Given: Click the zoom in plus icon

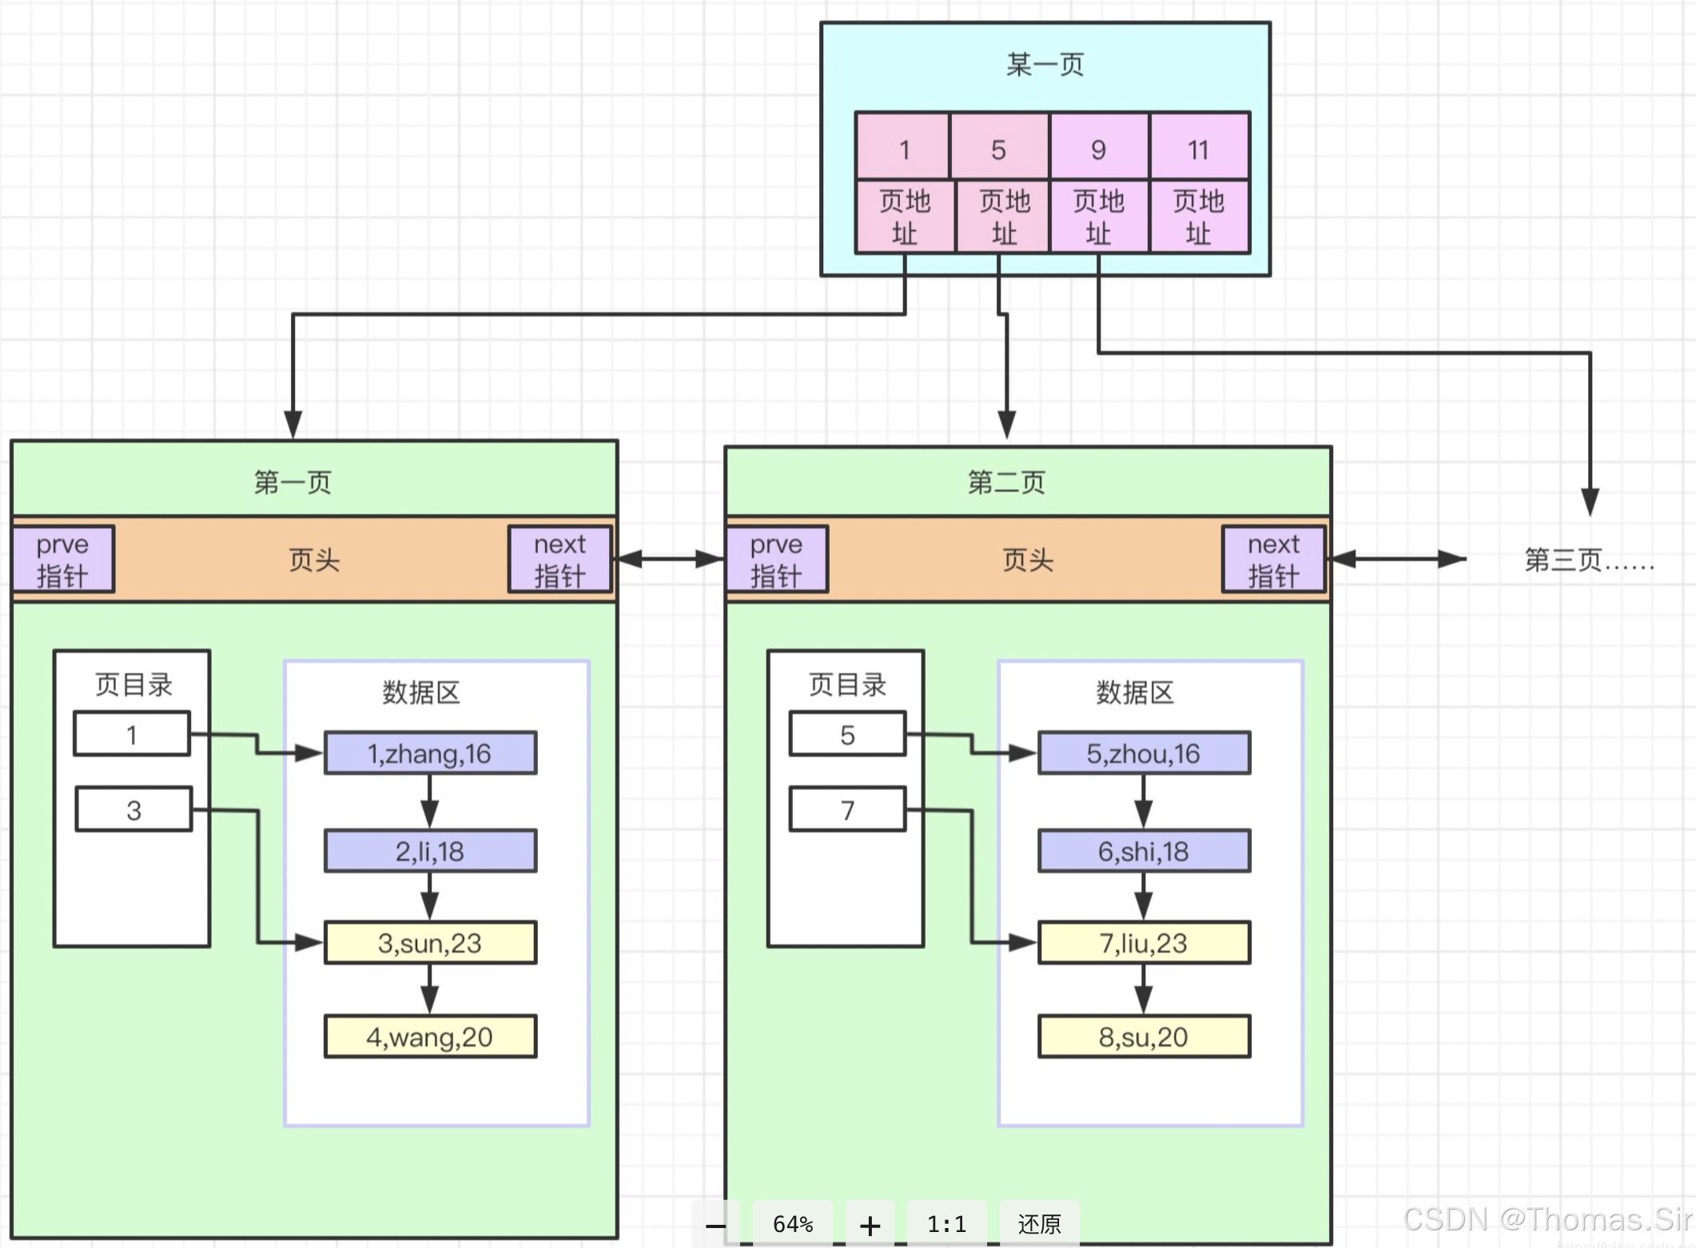Looking at the screenshot, I should pos(870,1225).
